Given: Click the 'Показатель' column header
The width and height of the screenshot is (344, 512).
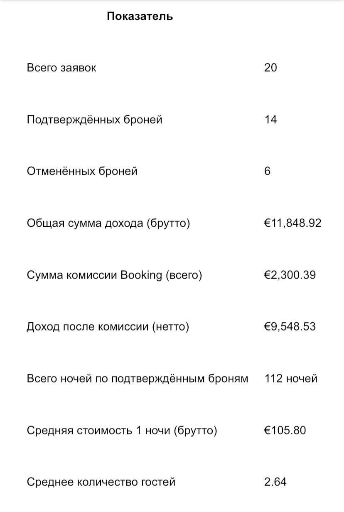Looking at the screenshot, I should tap(140, 16).
